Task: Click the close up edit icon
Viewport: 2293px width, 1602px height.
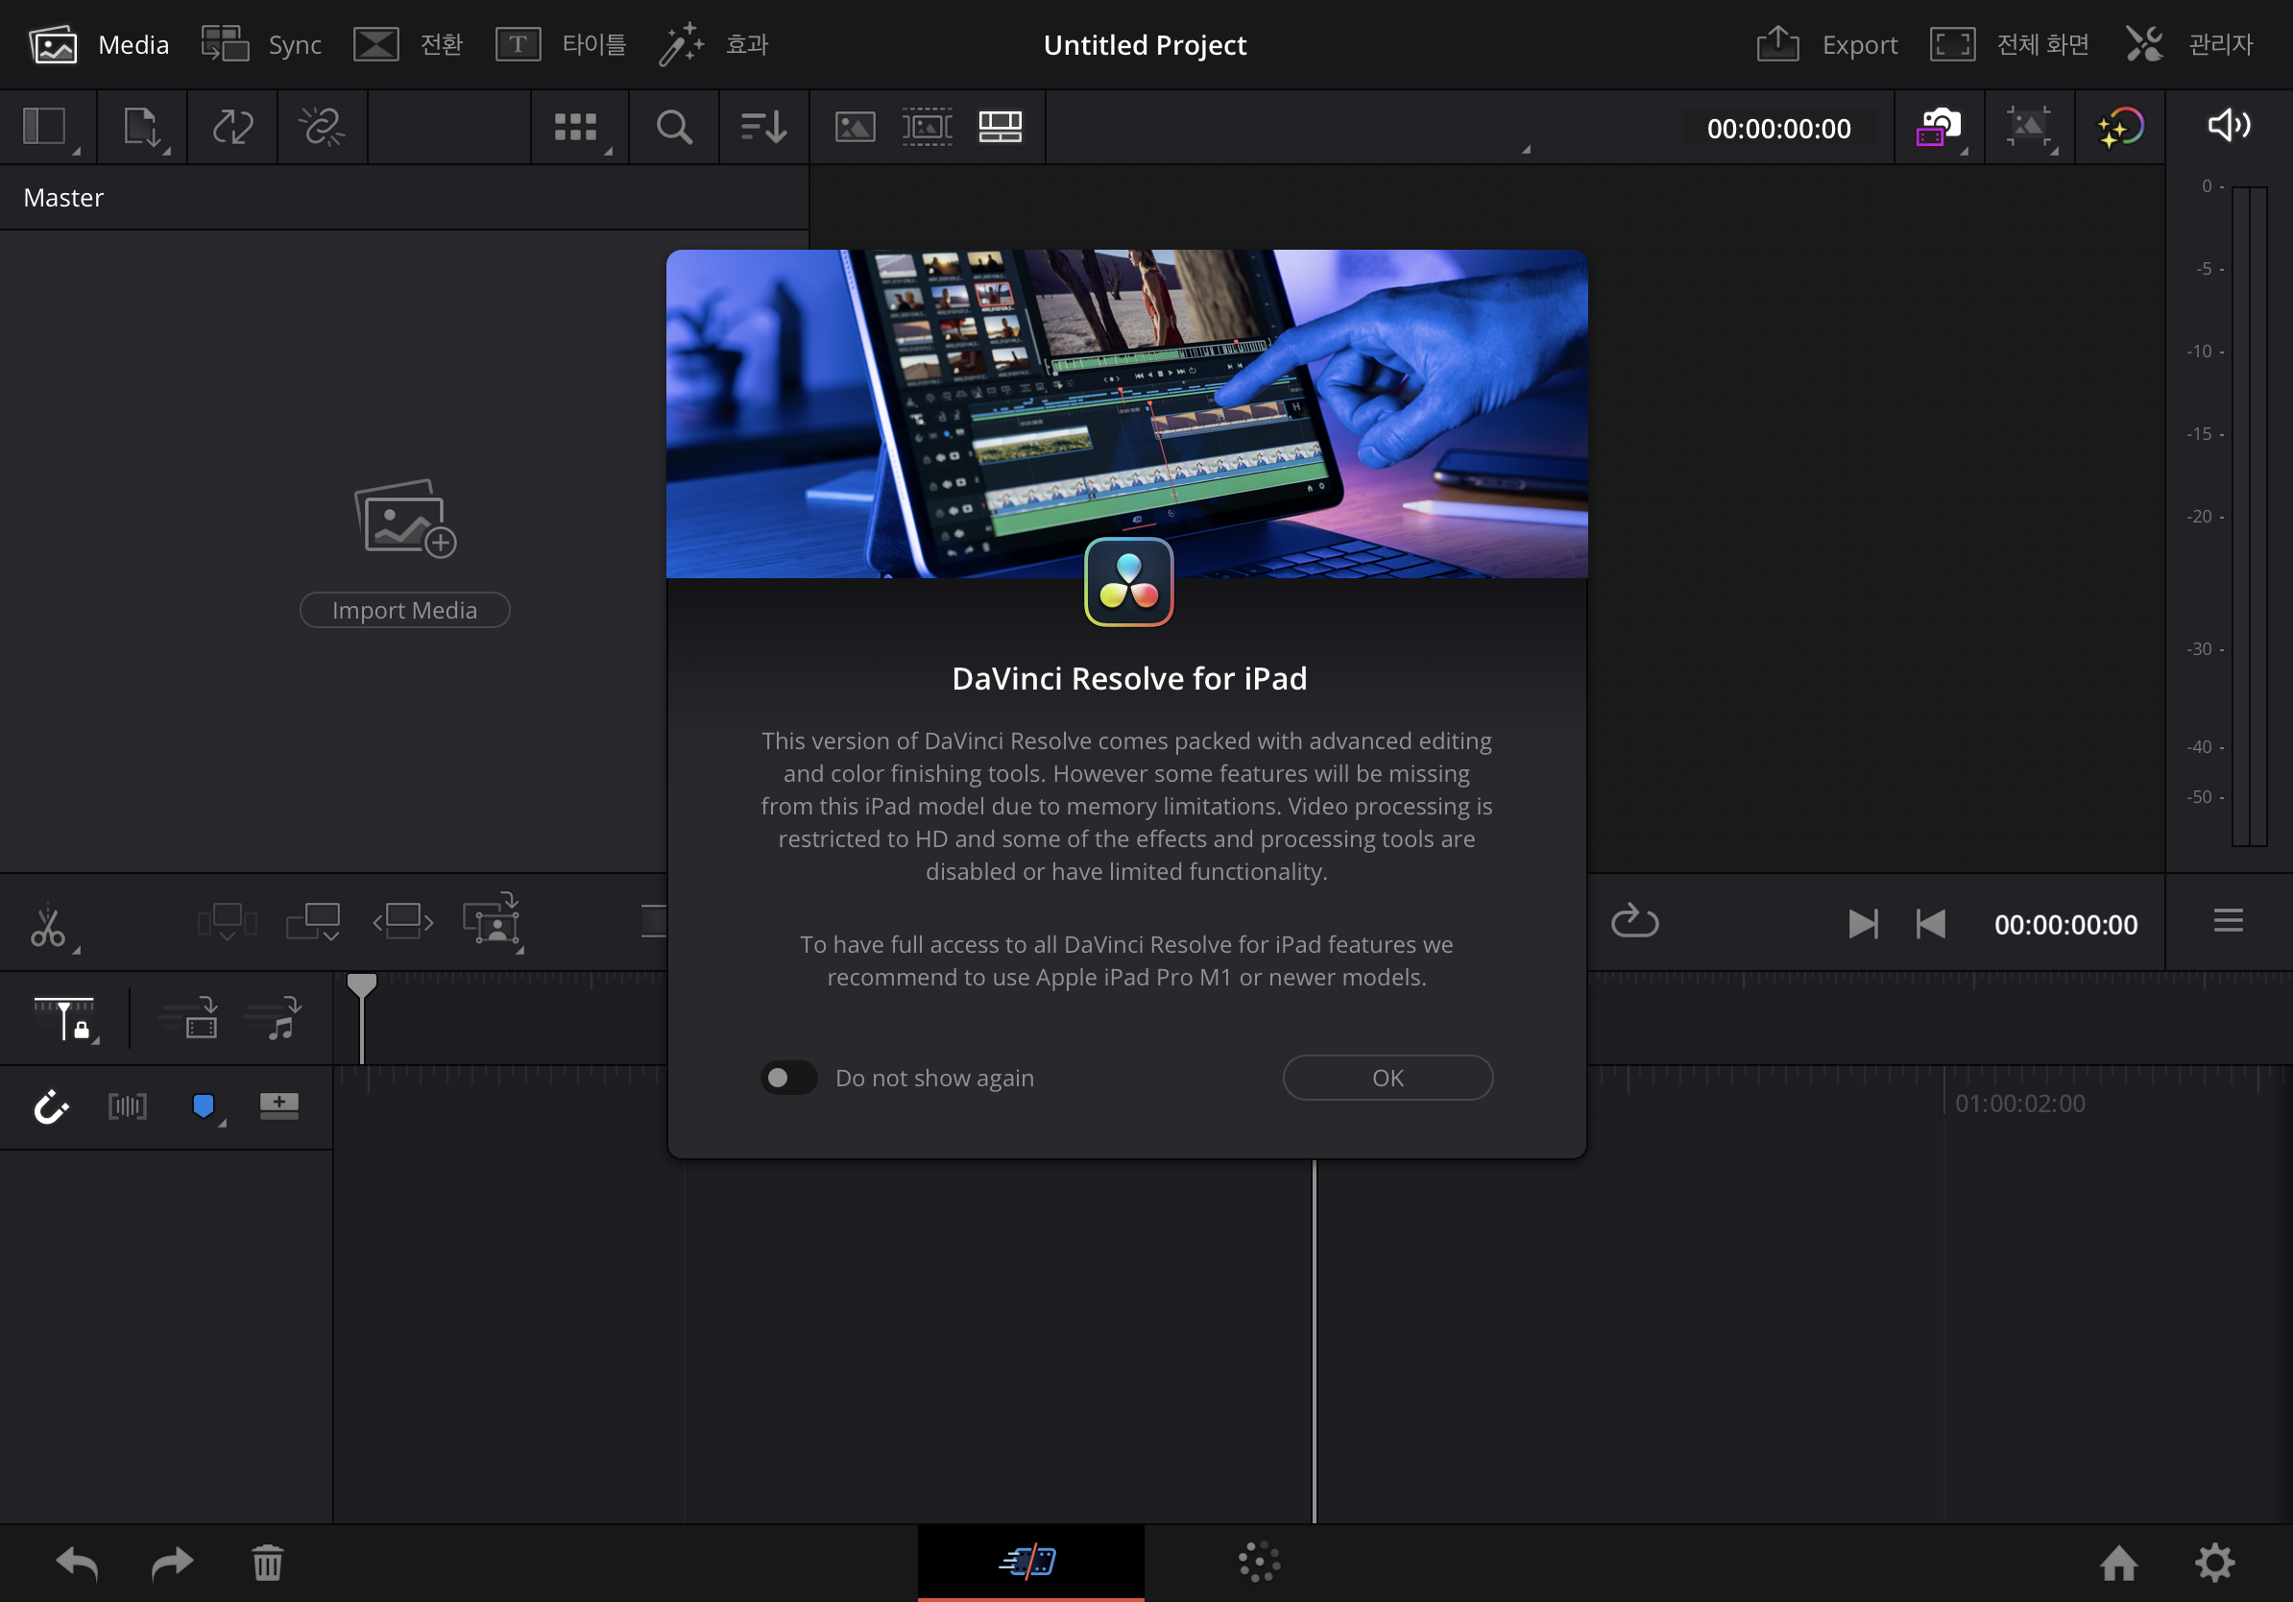Action: point(492,919)
